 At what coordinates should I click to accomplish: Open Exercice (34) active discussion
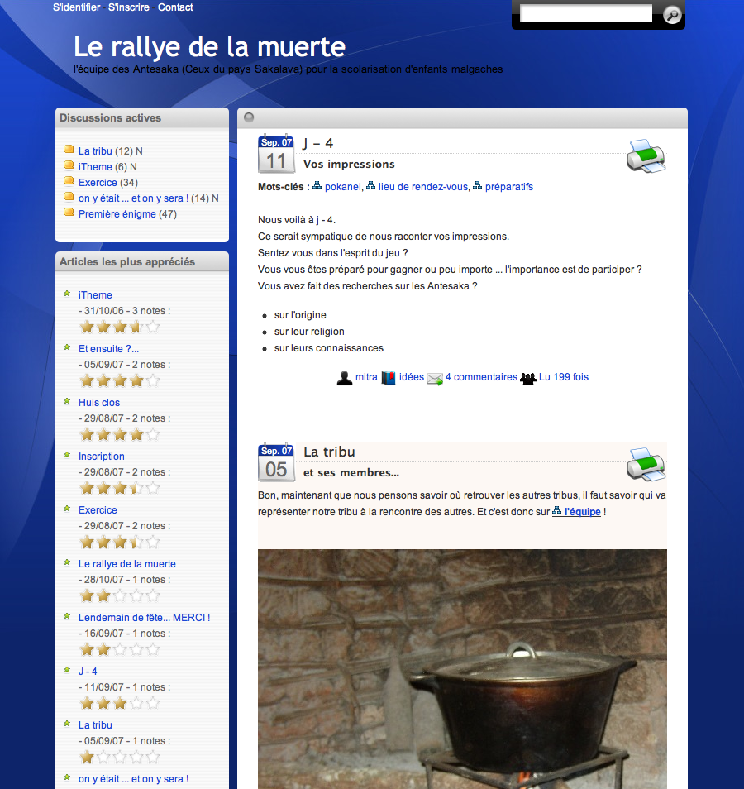coord(98,182)
